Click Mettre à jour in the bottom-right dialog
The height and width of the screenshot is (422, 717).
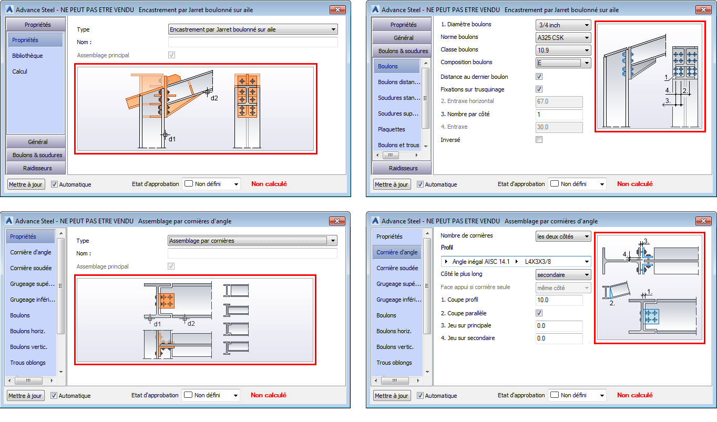click(x=392, y=396)
